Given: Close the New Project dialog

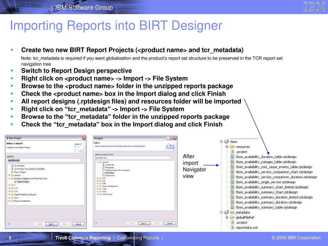Looking at the screenshot, I should [84, 138].
